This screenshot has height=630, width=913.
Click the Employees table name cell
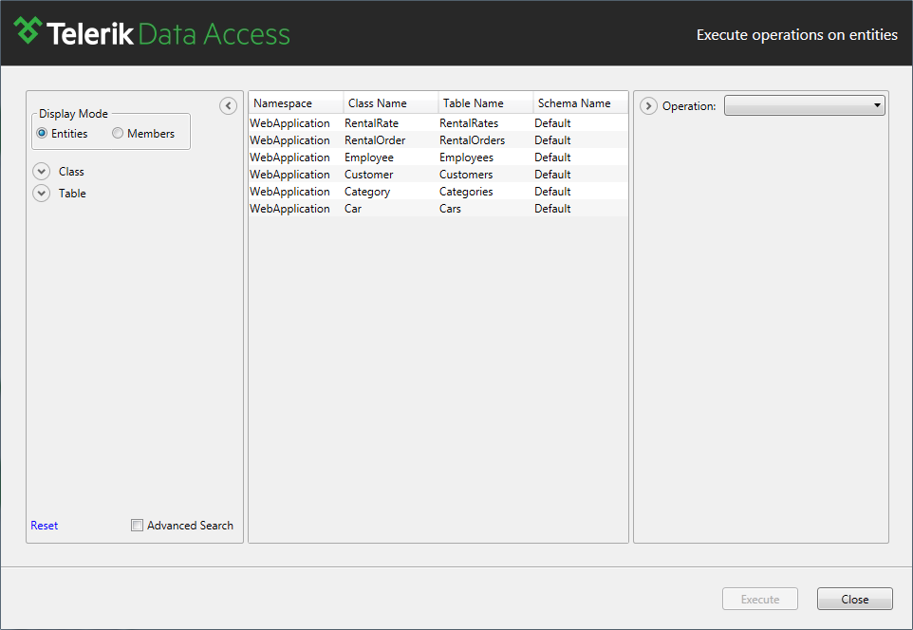pos(466,157)
